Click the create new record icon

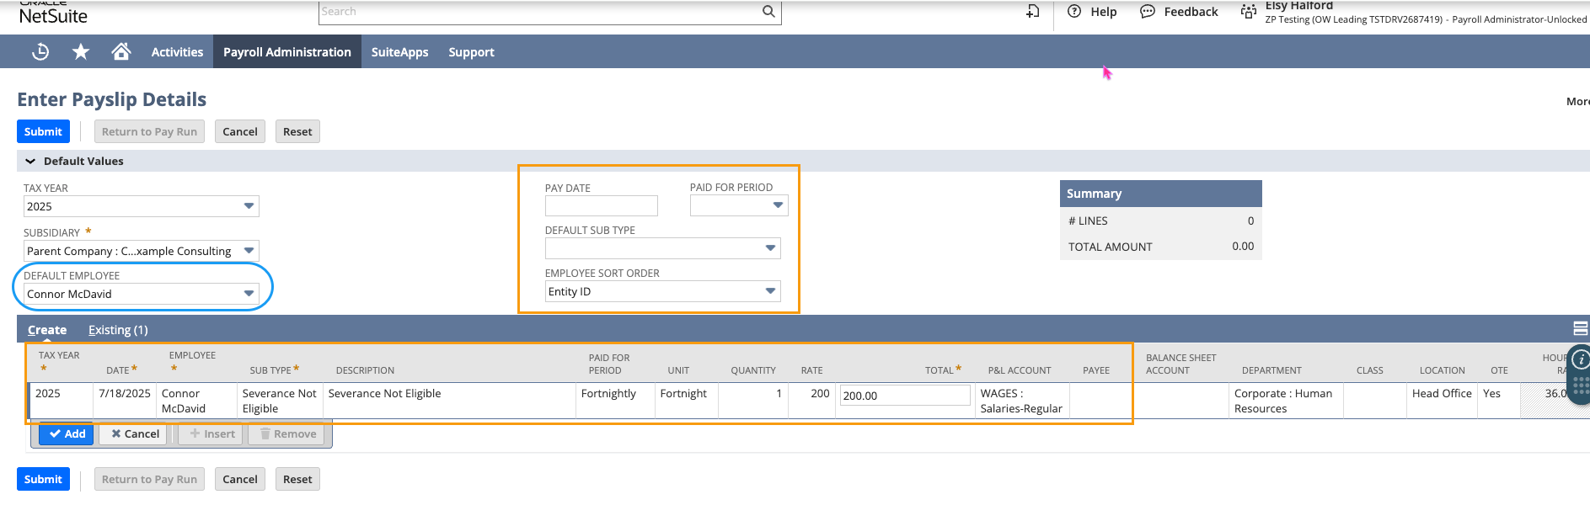(1032, 11)
